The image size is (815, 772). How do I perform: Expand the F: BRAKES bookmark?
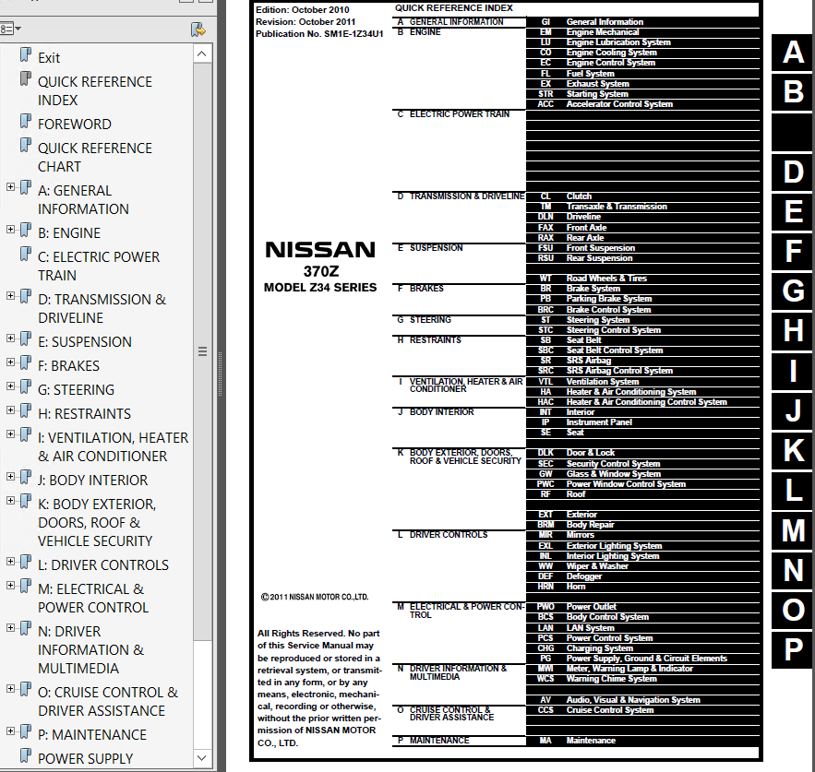(x=10, y=362)
